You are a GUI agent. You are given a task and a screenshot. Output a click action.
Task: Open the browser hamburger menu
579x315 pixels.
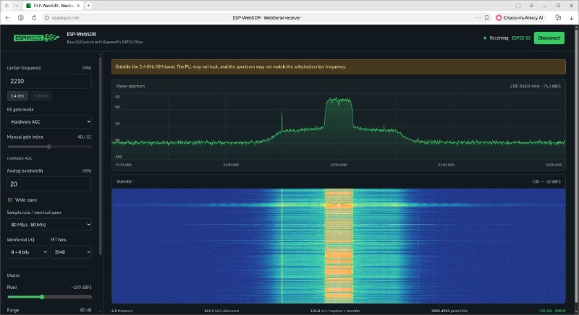531,6
